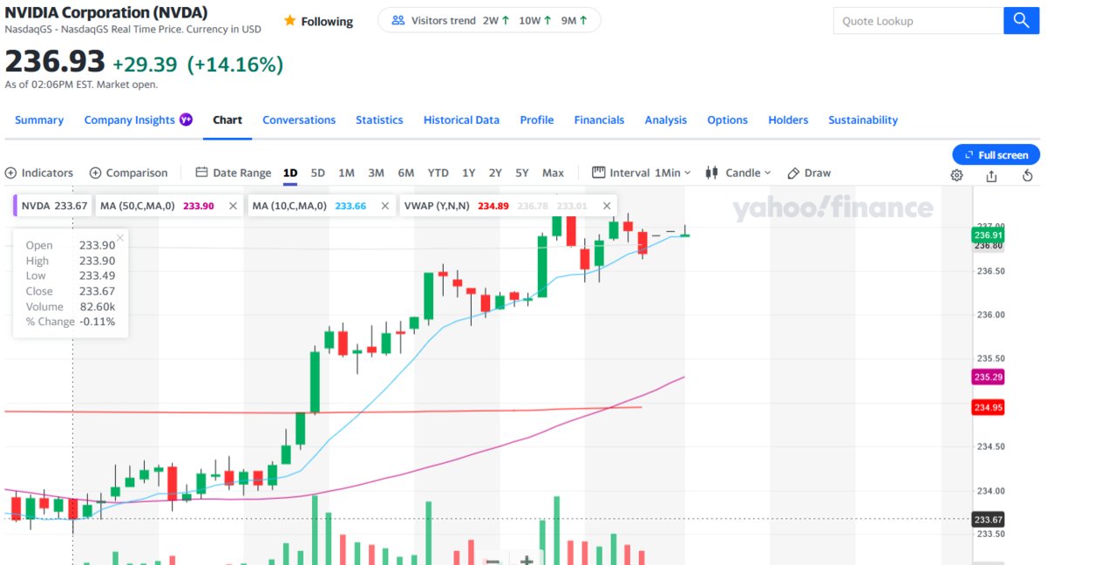This screenshot has height=565, width=1115.
Task: Add a Comparison symbol
Action: 129,173
